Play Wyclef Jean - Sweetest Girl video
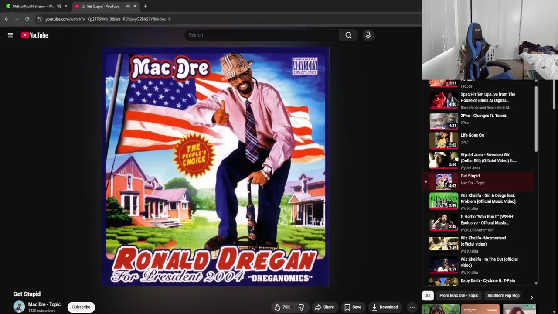Screen dimensions: 558x314 (479, 160)
